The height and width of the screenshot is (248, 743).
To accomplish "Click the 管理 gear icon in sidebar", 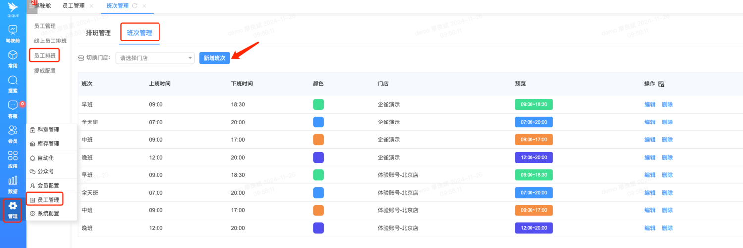I will click(13, 206).
